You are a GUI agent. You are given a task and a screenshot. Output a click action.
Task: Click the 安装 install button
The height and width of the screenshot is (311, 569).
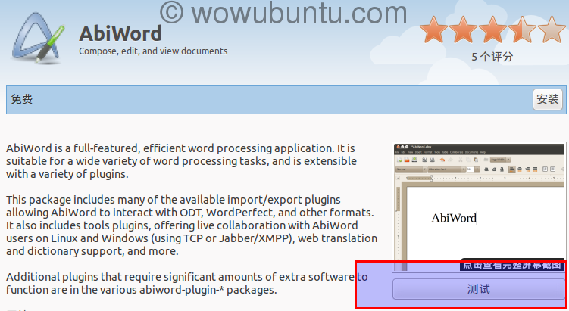click(x=548, y=99)
